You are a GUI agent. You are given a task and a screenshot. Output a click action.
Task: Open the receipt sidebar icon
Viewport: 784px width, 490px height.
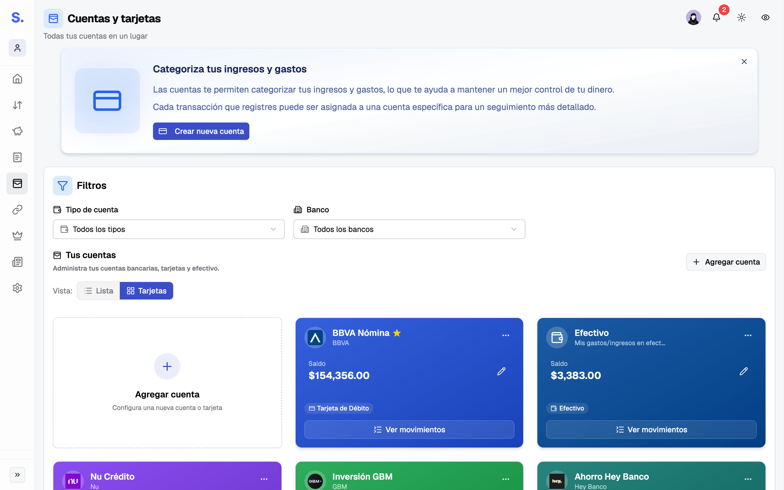click(17, 157)
